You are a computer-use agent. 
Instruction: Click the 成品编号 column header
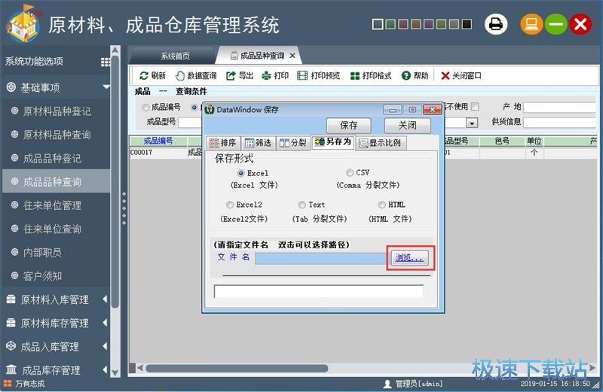click(x=158, y=141)
